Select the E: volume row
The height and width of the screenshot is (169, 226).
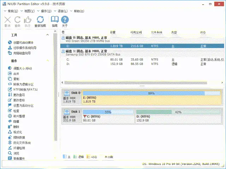click(x=142, y=46)
